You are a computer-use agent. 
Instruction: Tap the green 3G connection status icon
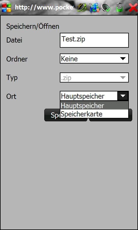point(82,7)
